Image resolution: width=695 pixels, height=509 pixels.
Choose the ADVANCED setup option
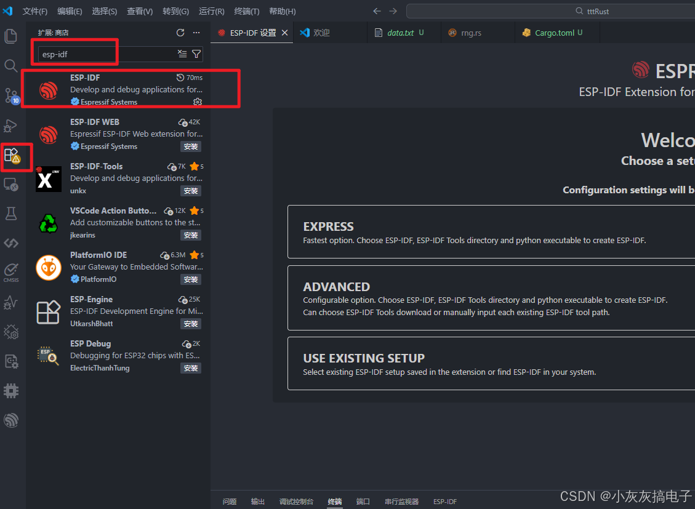click(491, 298)
